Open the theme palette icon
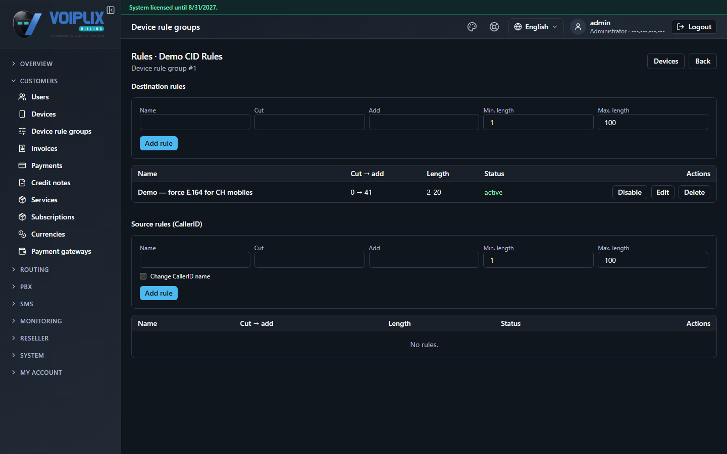Image resolution: width=727 pixels, height=454 pixels. point(472,27)
